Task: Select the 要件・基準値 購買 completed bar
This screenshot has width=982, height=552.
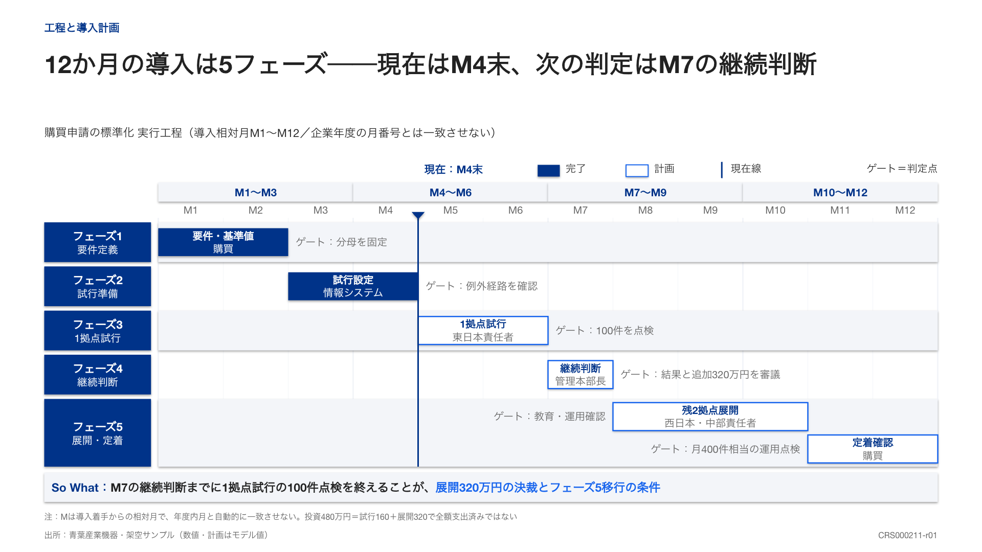Action: (x=223, y=242)
